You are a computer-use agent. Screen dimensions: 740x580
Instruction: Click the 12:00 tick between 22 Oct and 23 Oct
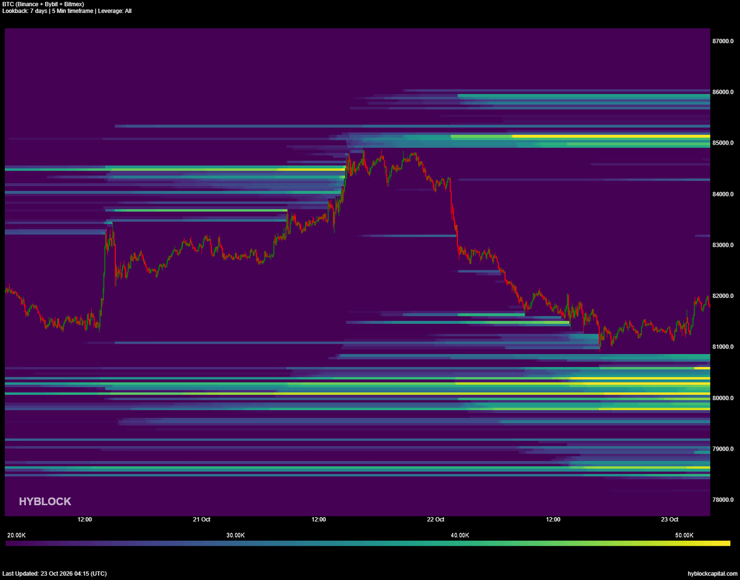click(553, 520)
